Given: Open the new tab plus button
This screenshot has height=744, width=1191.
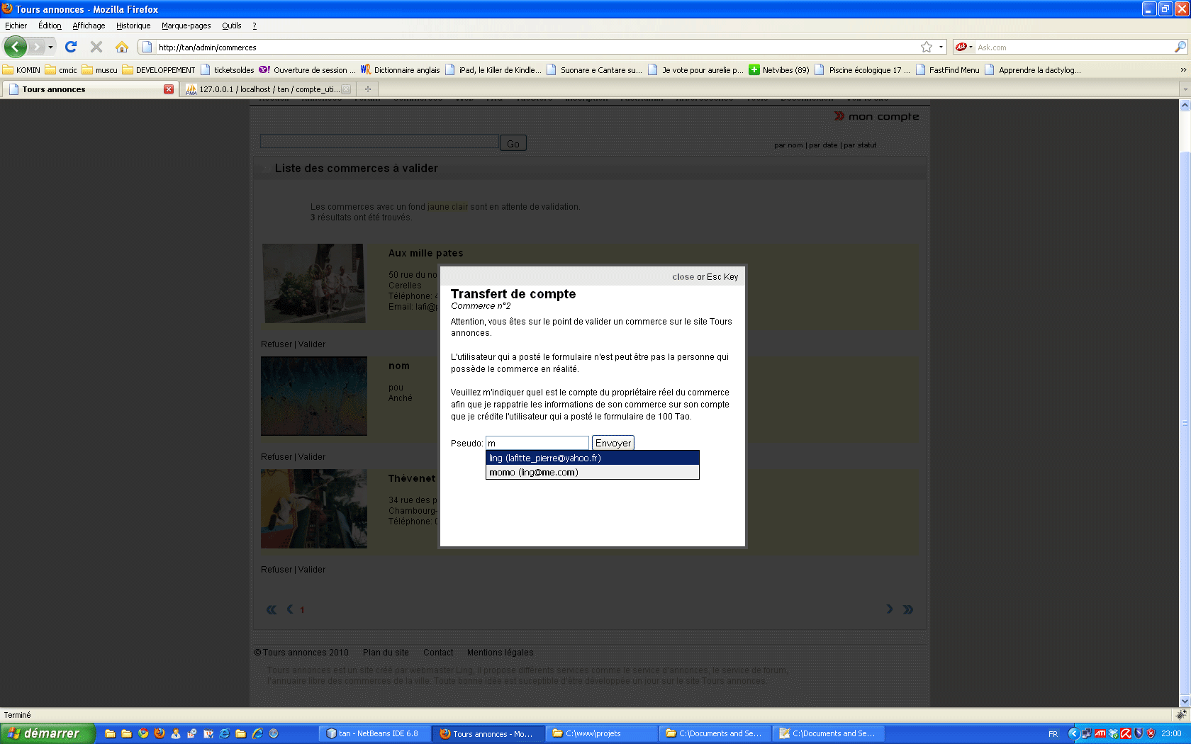Looking at the screenshot, I should (367, 89).
